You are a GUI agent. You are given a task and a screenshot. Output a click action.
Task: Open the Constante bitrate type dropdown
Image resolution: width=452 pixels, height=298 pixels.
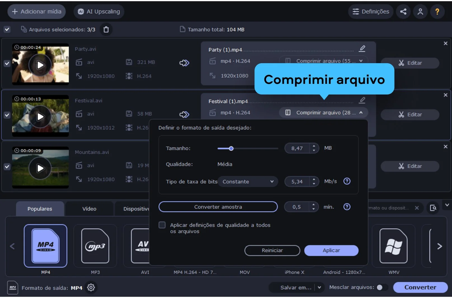click(x=248, y=181)
